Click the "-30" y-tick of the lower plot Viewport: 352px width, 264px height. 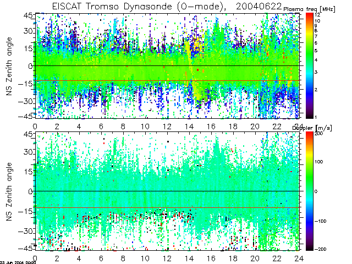[25, 231]
